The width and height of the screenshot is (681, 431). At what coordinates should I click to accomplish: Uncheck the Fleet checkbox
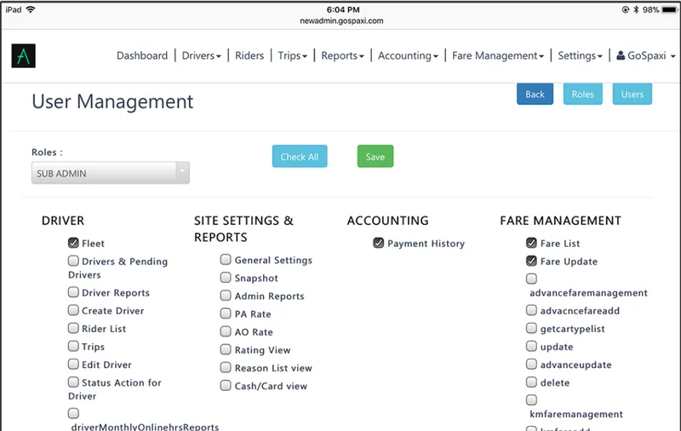pyautogui.click(x=73, y=243)
